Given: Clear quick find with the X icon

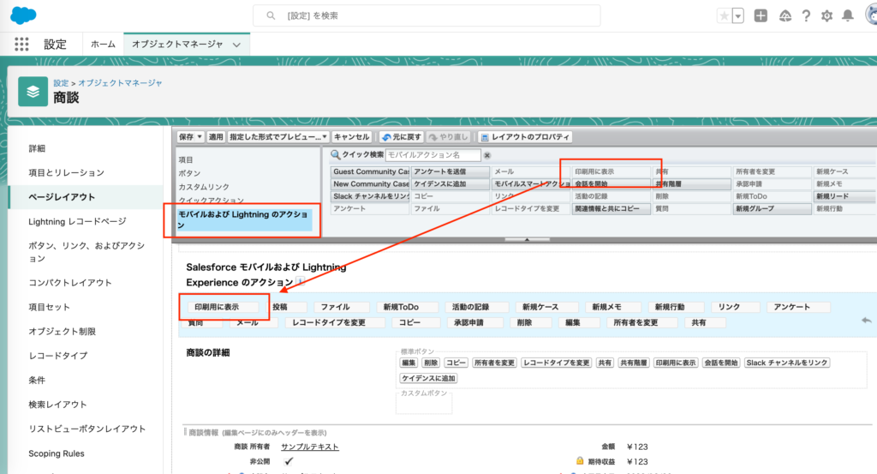Looking at the screenshot, I should pos(487,155).
